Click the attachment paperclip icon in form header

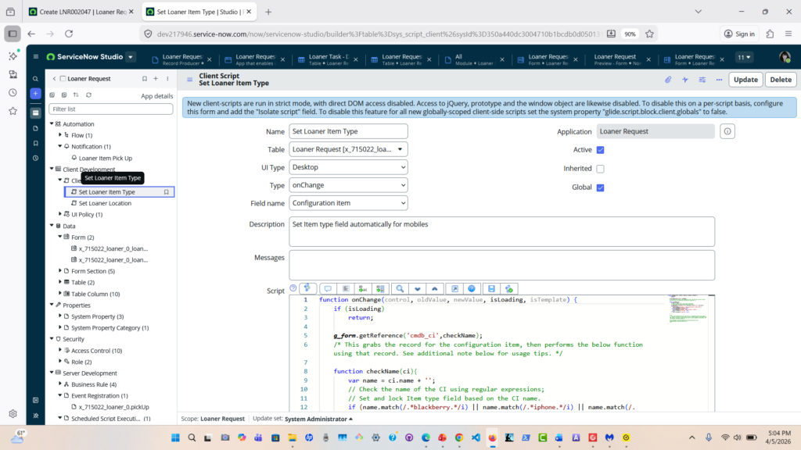[x=667, y=80]
